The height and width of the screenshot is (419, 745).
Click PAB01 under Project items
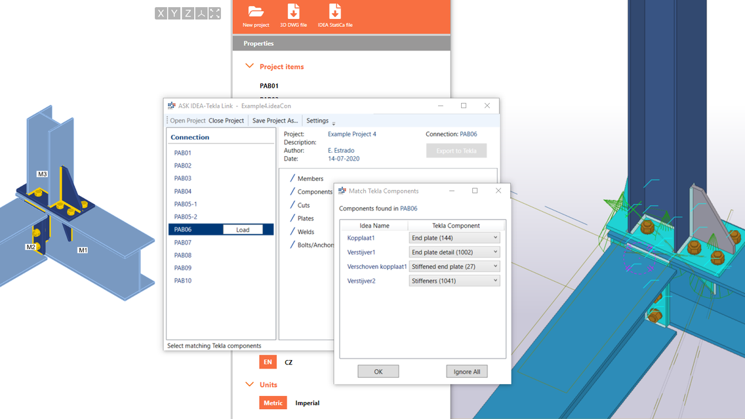269,86
